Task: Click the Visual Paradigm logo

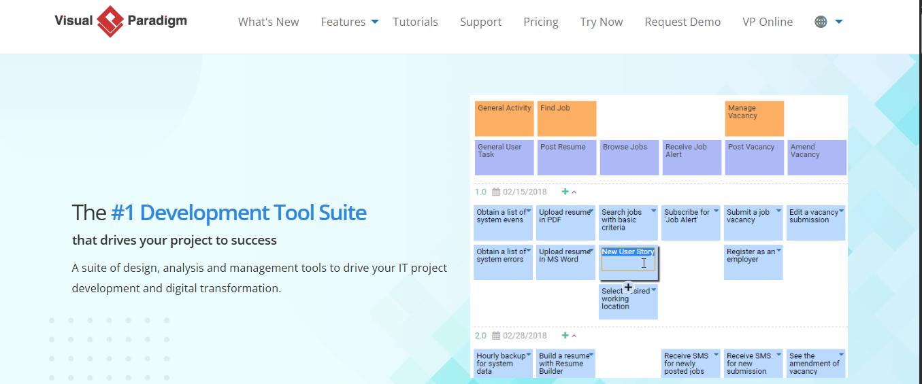Action: (x=121, y=21)
